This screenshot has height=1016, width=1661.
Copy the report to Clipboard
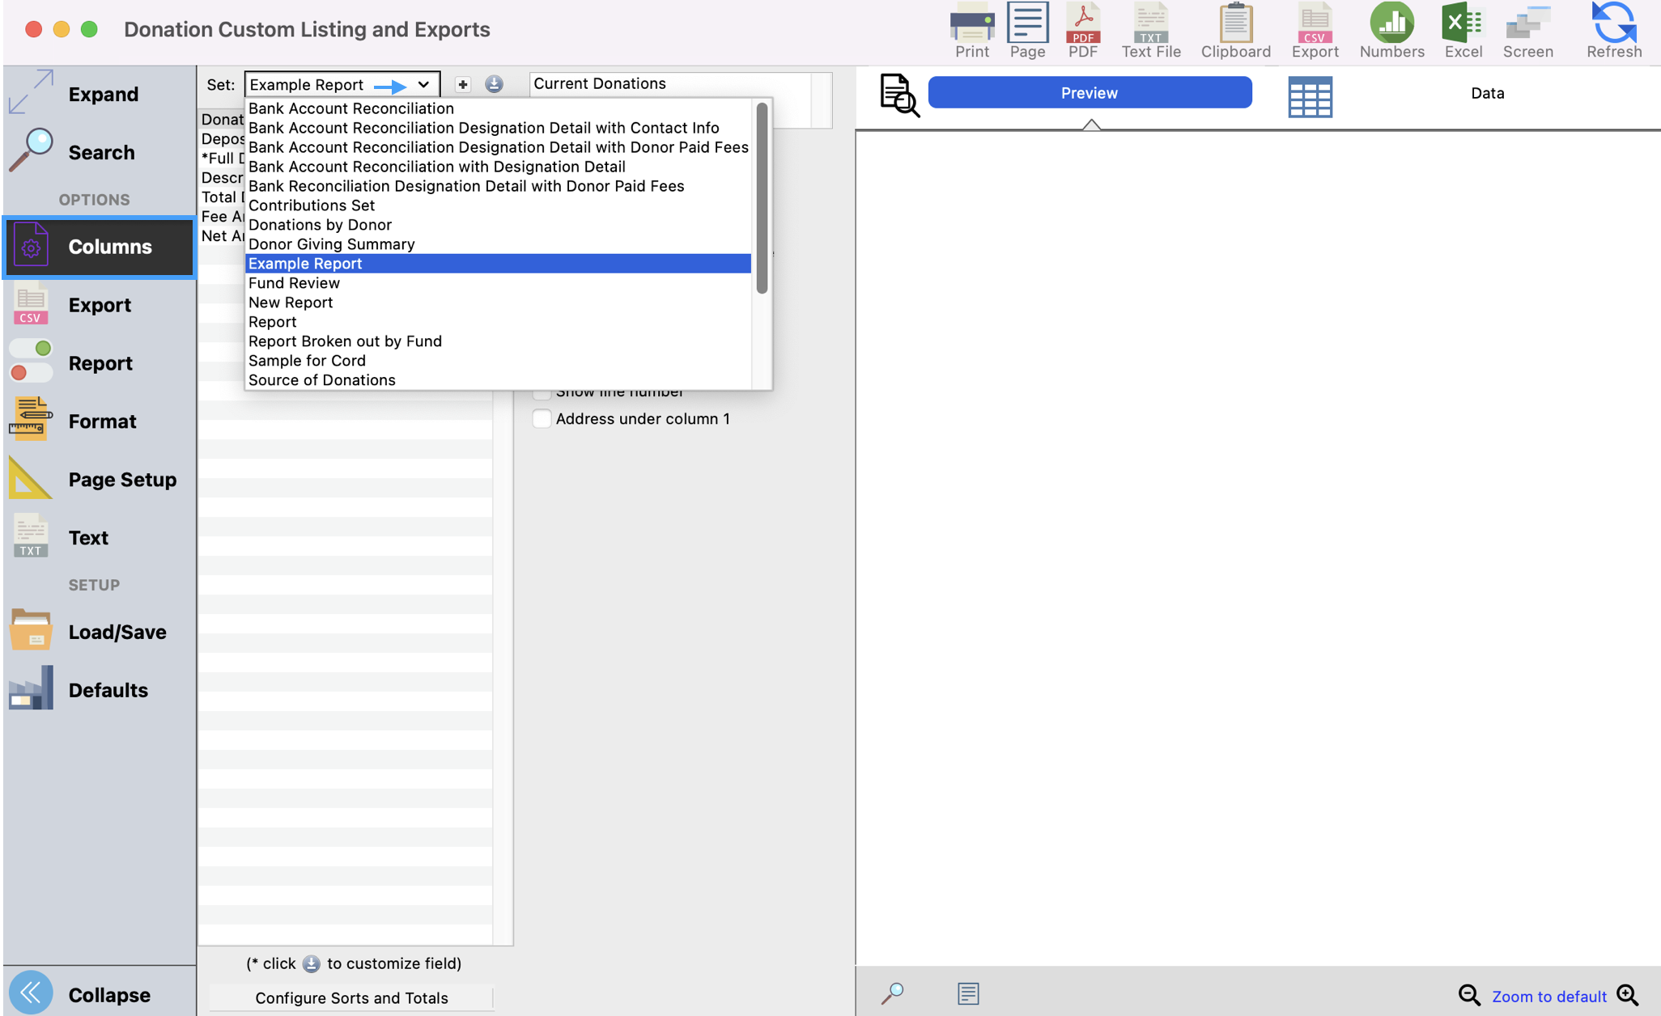(x=1235, y=30)
